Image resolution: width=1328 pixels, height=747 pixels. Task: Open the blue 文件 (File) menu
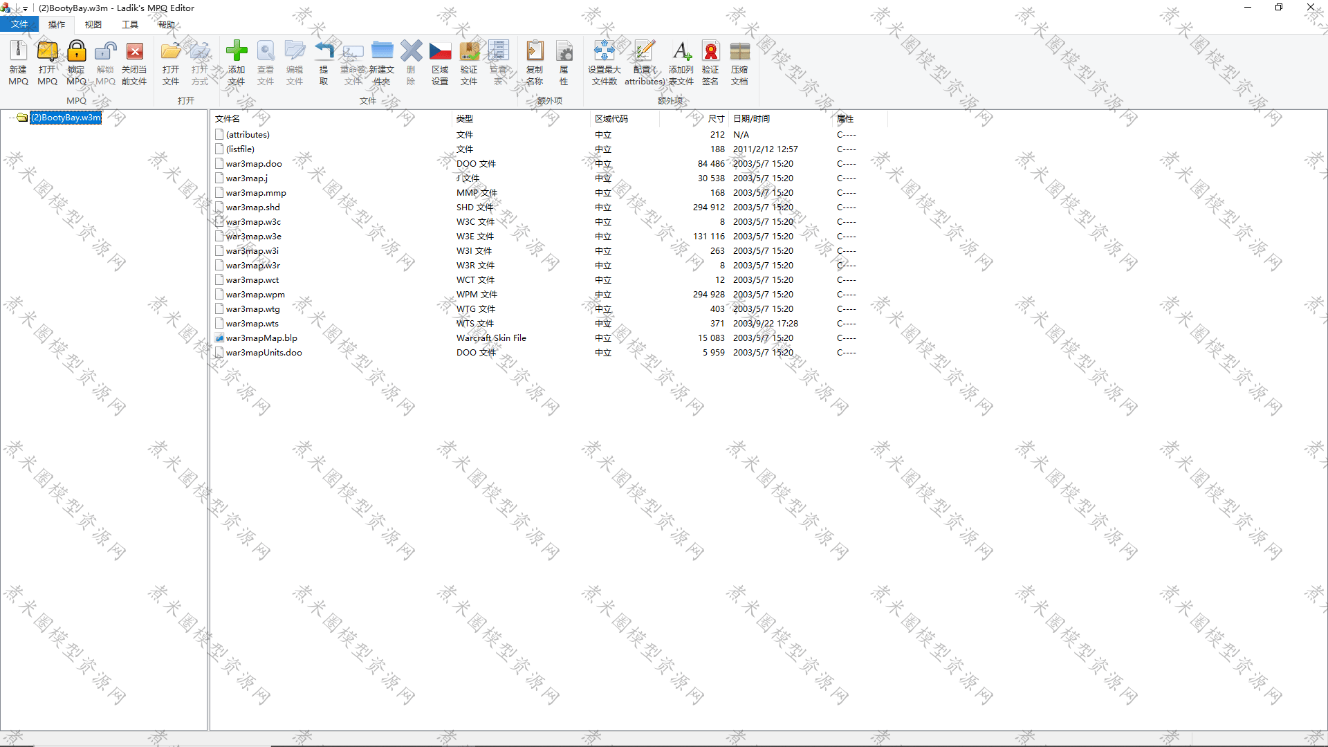coord(19,24)
